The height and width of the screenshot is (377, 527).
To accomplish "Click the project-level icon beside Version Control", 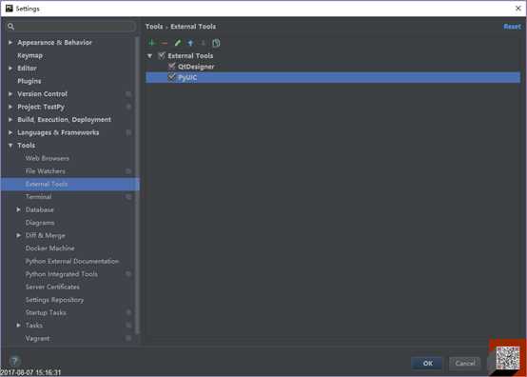I will coord(128,94).
